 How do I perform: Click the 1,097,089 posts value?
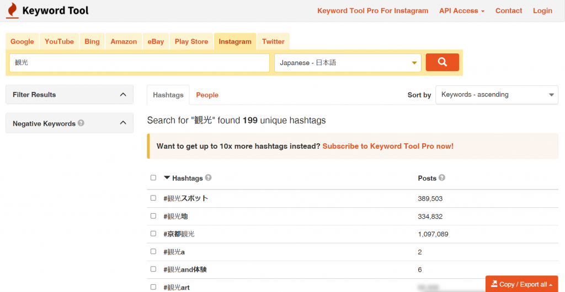(x=433, y=234)
